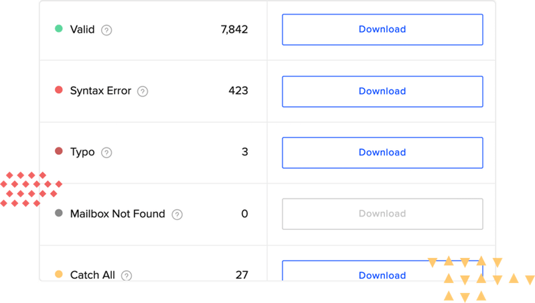Click the Catch All help icon
Screen dimensions: 535x303
coord(127,275)
